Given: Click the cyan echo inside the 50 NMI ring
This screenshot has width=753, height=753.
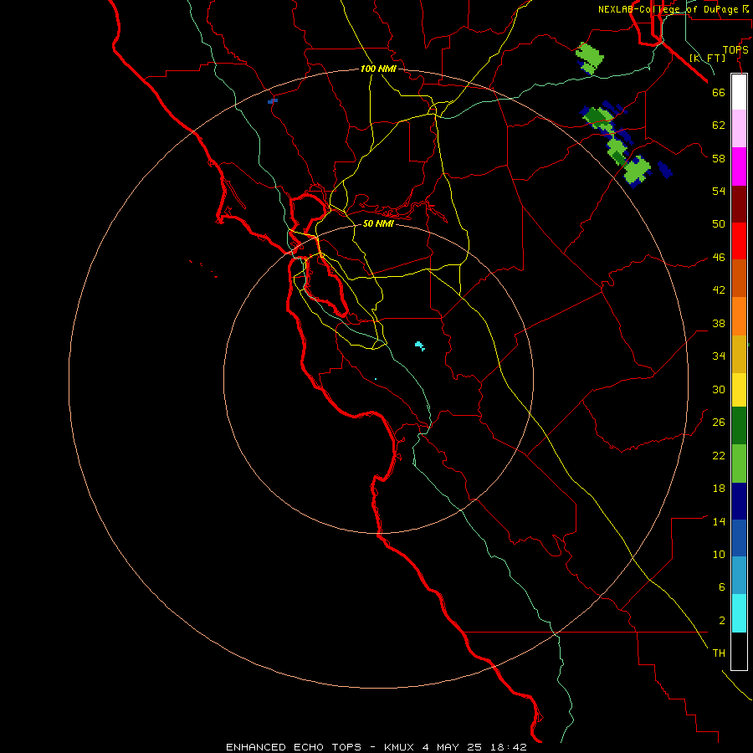Looking at the screenshot, I should pyautogui.click(x=420, y=346).
